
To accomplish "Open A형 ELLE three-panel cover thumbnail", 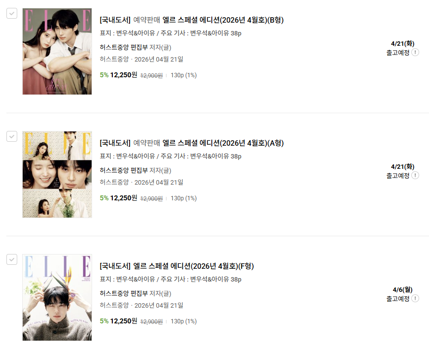I will pos(57,174).
